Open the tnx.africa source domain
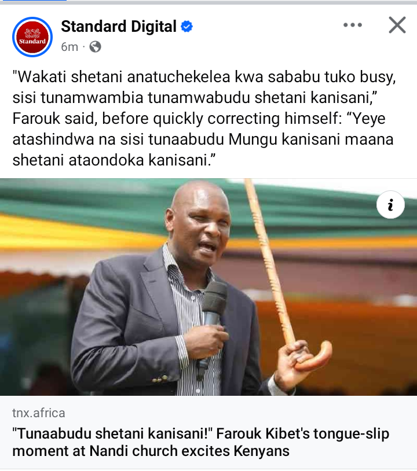The image size is (417, 471). pyautogui.click(x=39, y=413)
